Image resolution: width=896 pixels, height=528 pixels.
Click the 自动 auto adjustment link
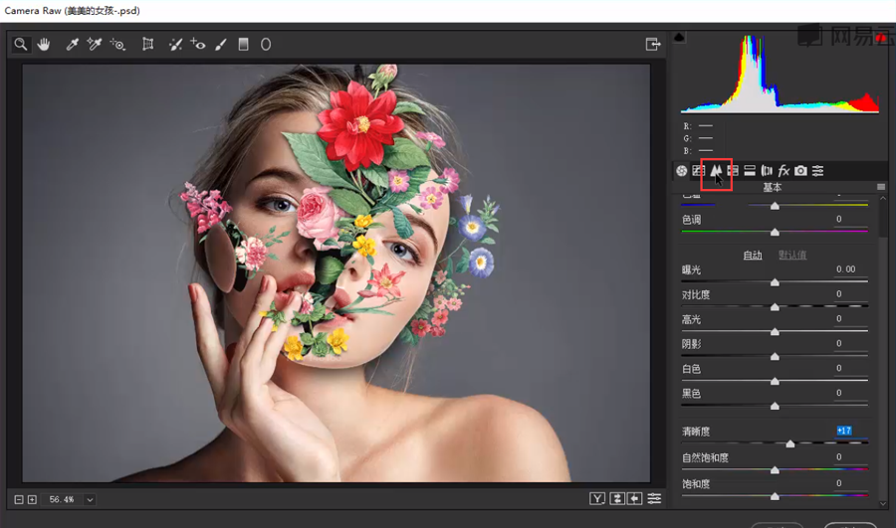[x=753, y=256]
